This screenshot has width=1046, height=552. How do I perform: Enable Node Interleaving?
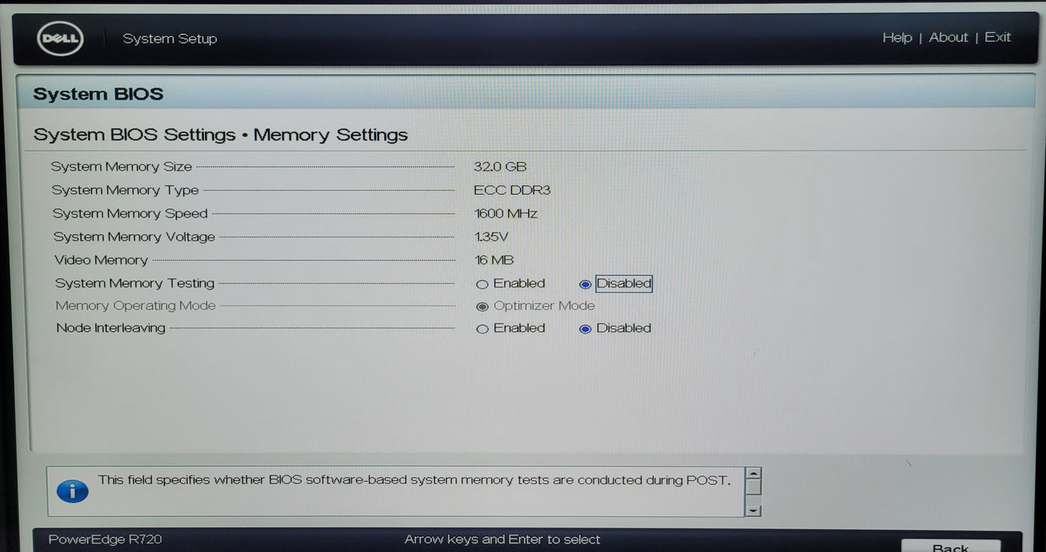point(482,329)
